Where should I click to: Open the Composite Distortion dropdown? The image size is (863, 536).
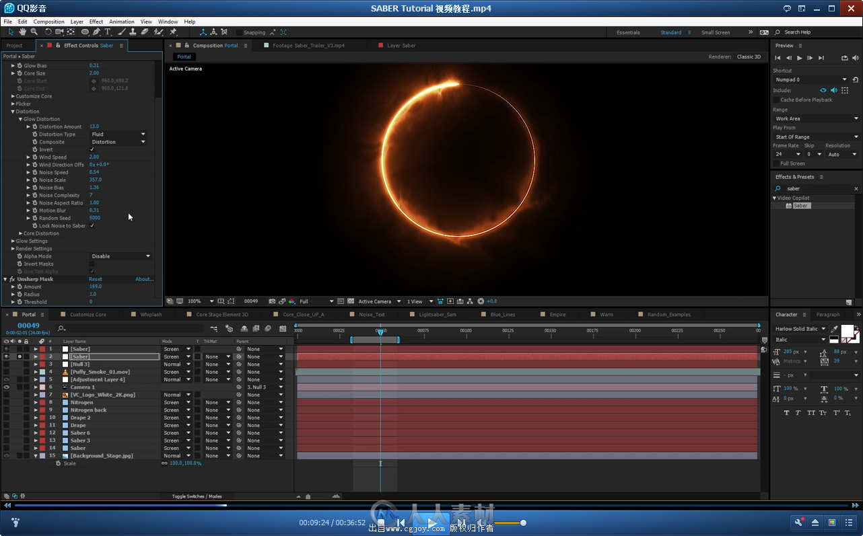tap(118, 142)
